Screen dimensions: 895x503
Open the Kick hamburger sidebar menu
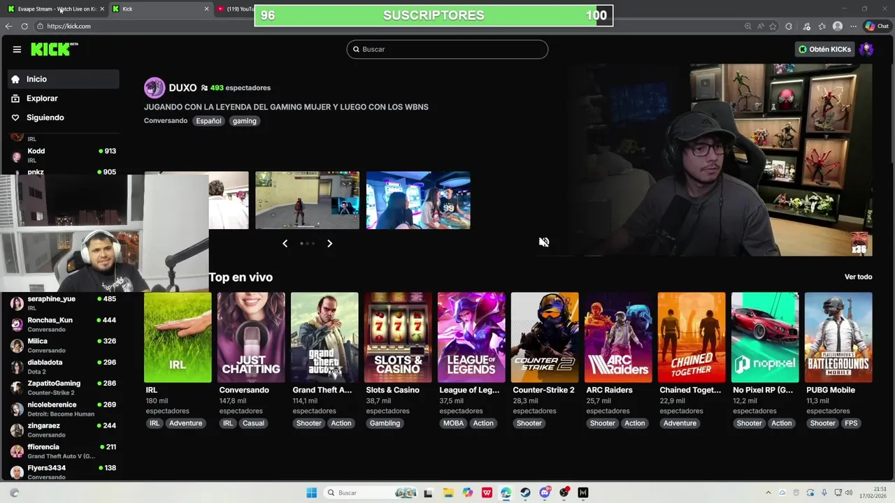[17, 49]
